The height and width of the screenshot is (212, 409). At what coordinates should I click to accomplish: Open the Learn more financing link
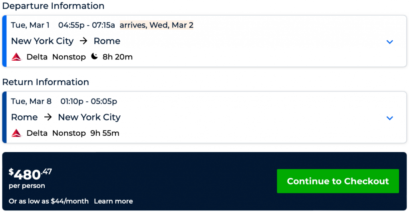113,201
